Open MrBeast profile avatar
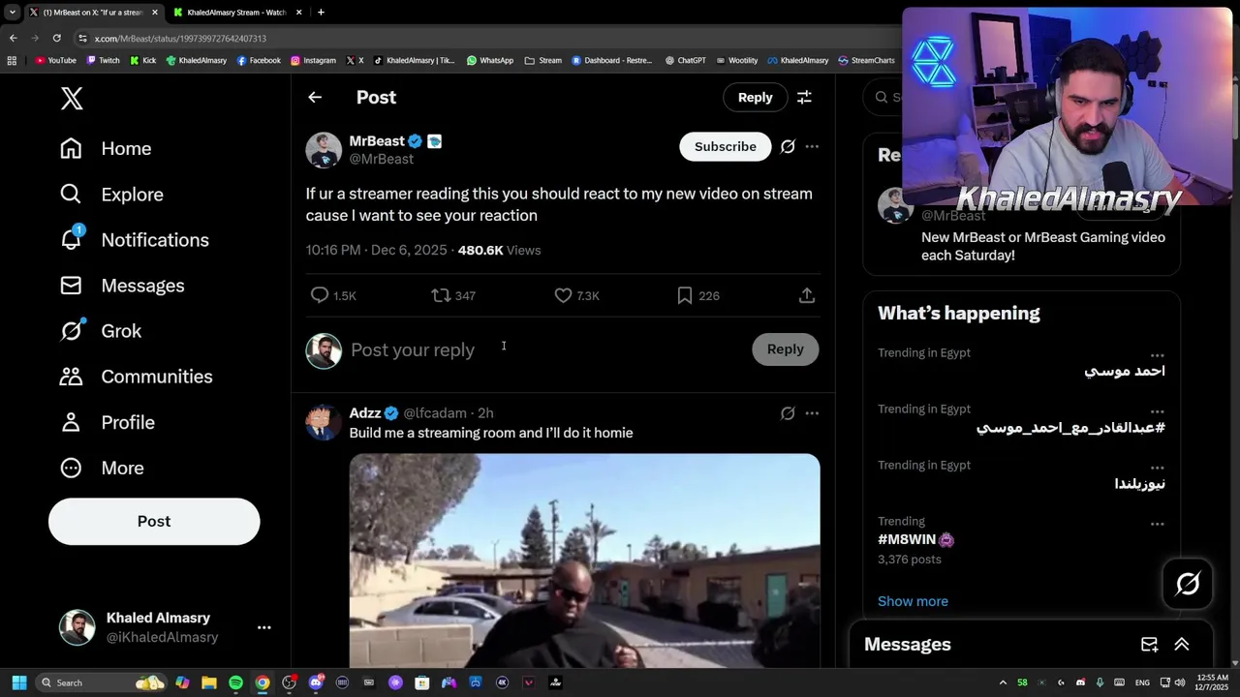Screen dimensions: 1240x697 point(324,149)
